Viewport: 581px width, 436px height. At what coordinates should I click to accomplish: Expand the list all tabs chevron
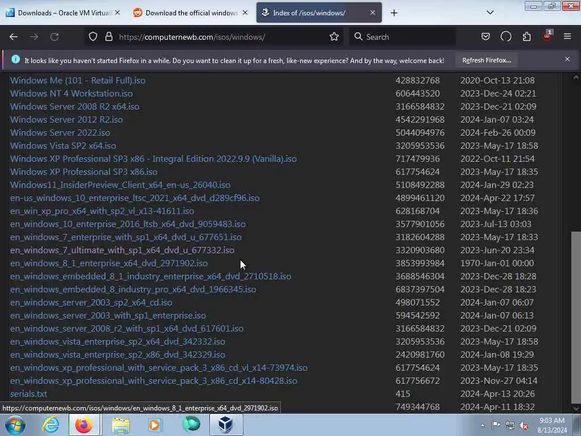click(490, 12)
